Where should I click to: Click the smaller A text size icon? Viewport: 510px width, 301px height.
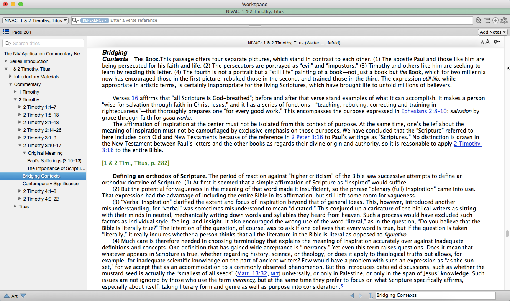click(482, 42)
